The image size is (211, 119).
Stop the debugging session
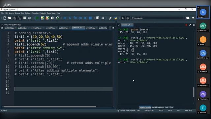click(x=90, y=18)
